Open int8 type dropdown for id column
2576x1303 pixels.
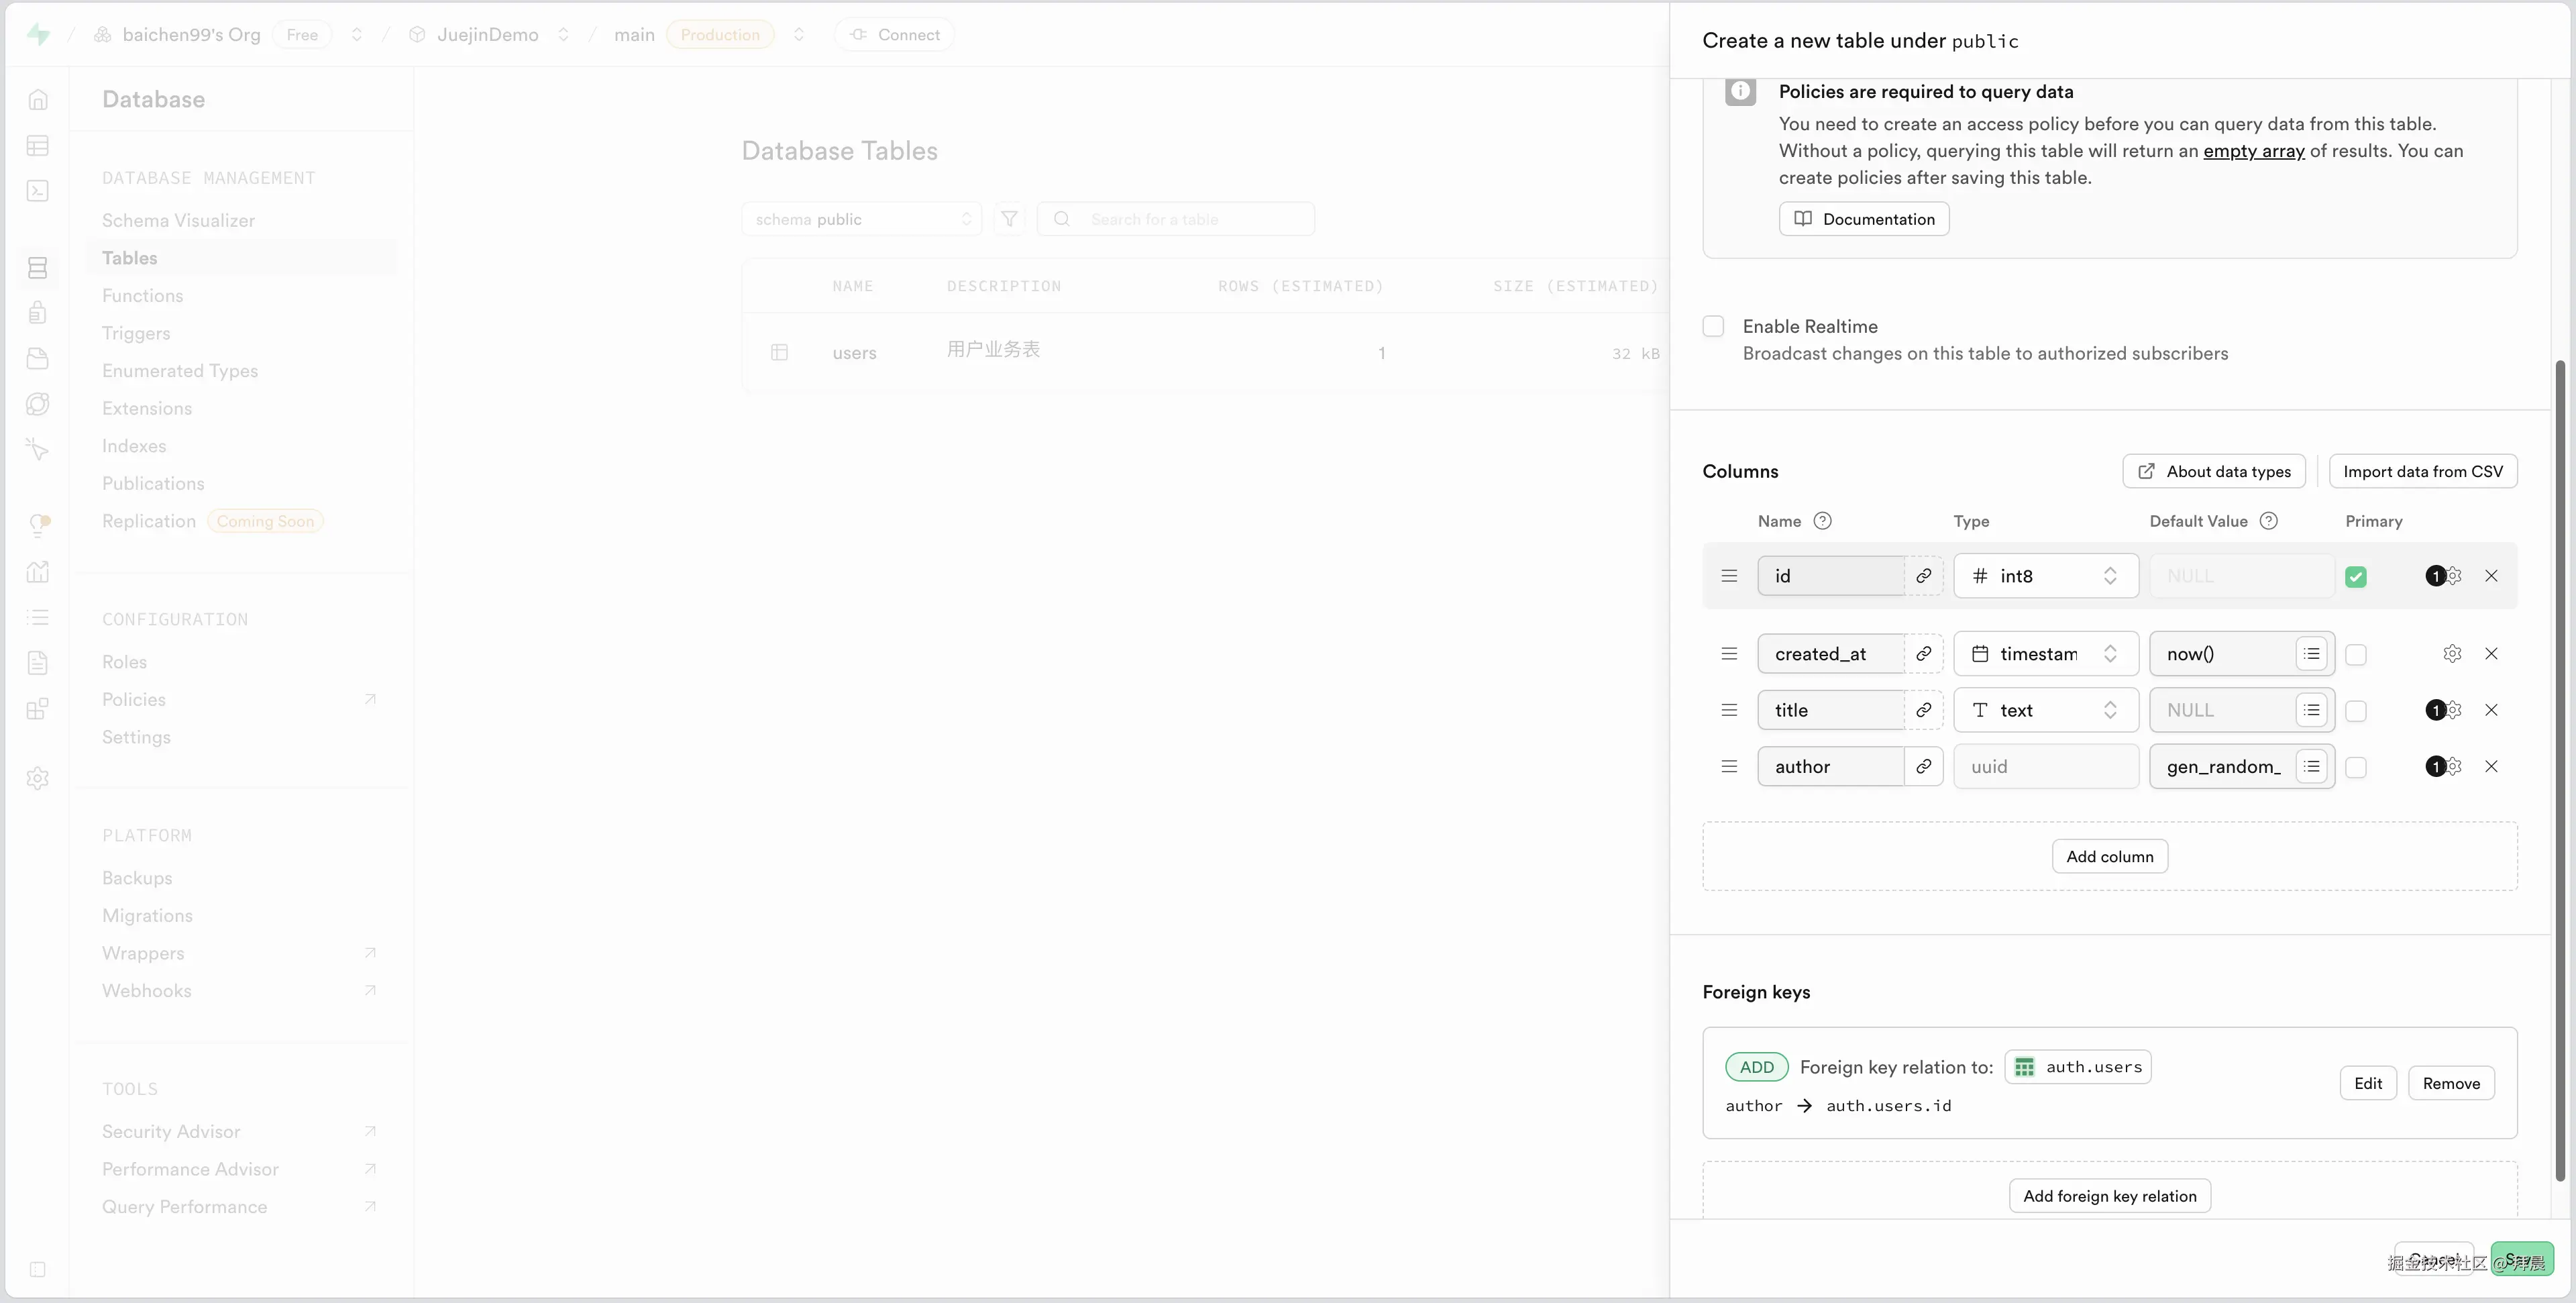click(x=2045, y=576)
